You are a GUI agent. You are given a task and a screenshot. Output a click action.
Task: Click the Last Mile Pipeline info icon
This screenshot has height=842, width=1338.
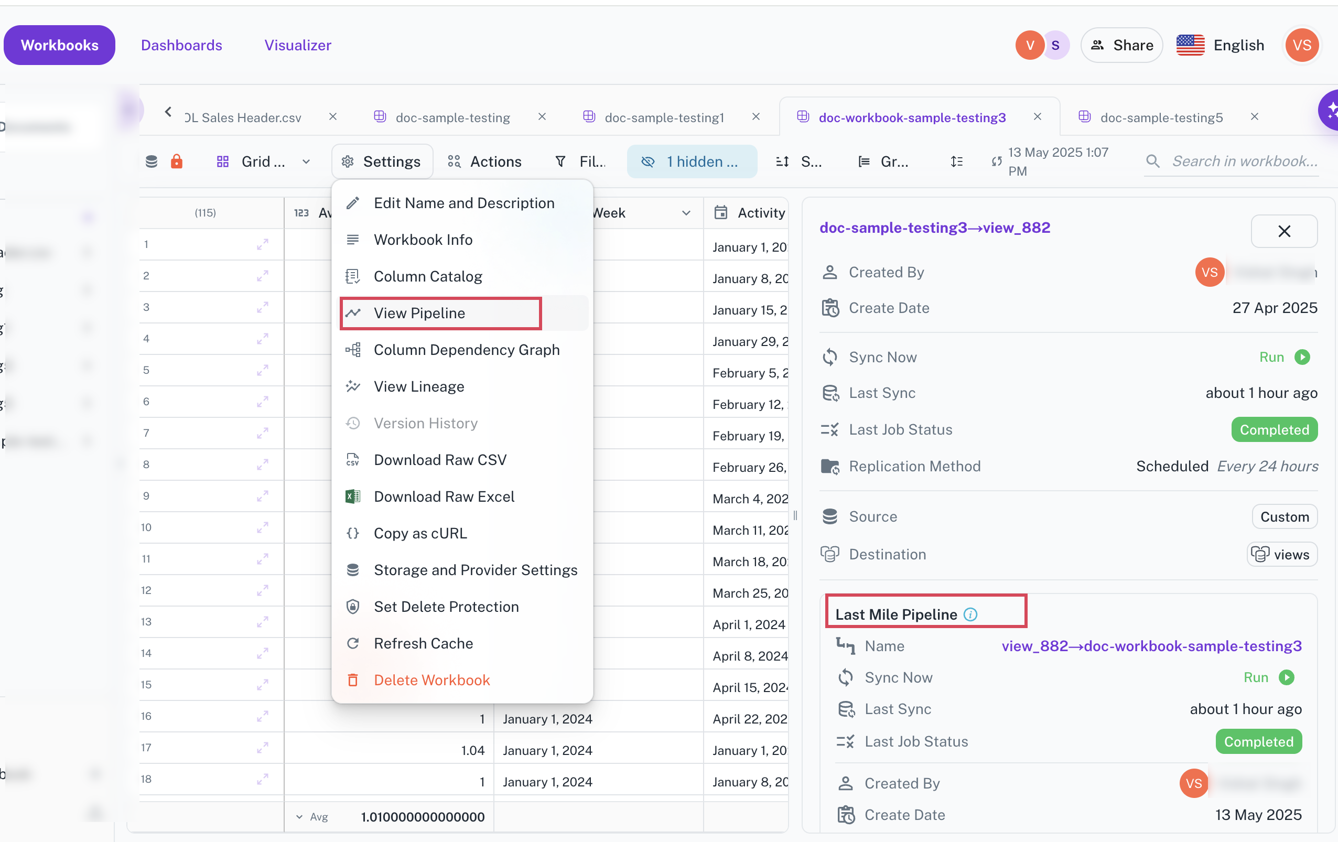[x=970, y=614]
